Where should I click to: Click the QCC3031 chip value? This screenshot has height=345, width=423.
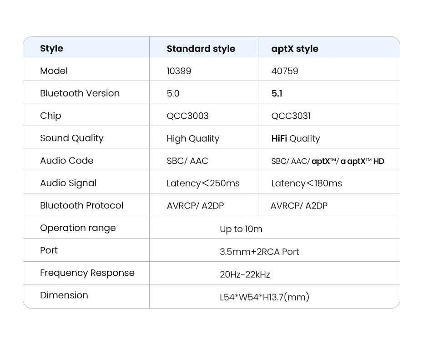291,116
